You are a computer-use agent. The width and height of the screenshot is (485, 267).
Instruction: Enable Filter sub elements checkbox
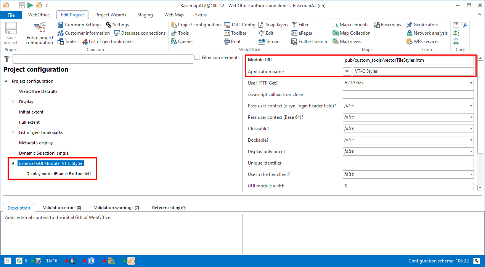click(x=197, y=58)
